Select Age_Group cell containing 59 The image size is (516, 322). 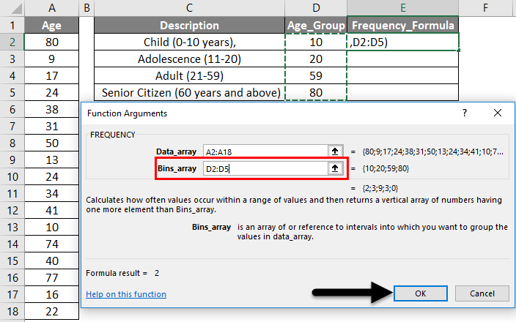point(316,75)
